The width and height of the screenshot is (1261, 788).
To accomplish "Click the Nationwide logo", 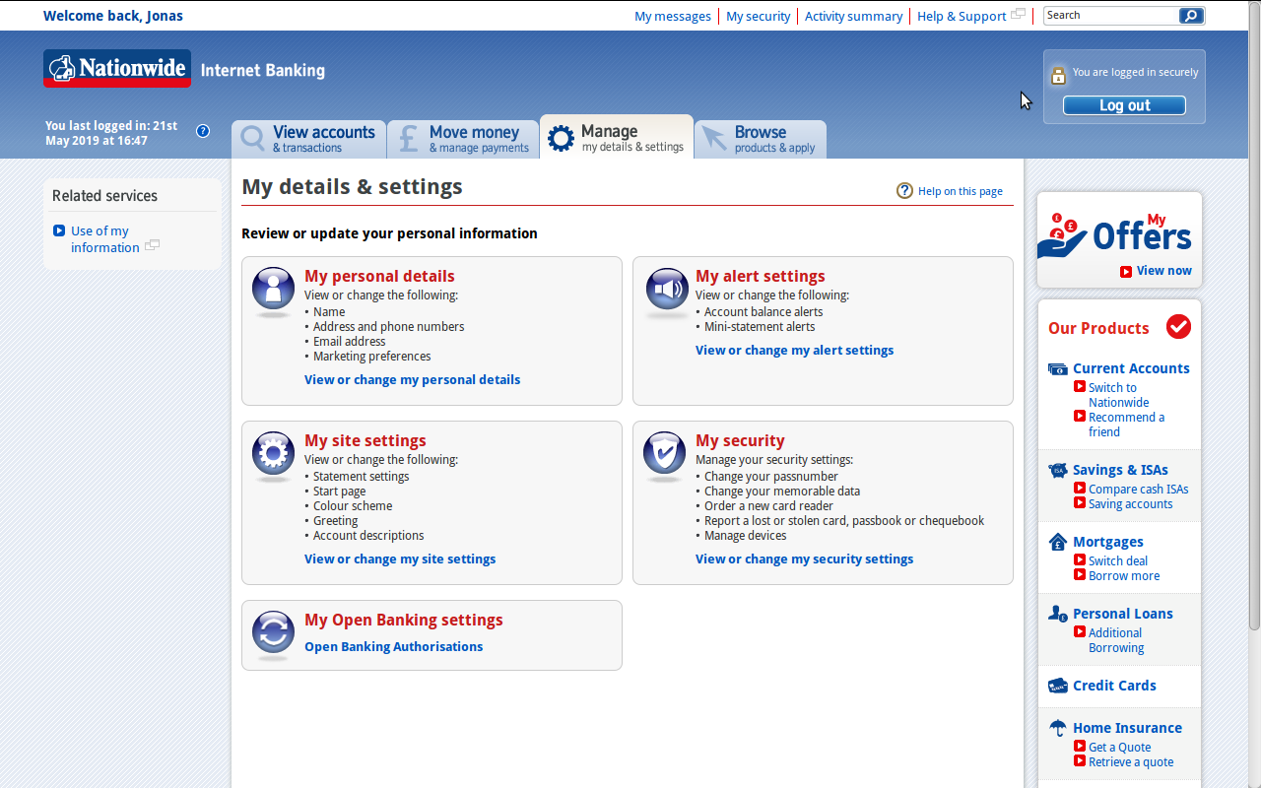I will tap(117, 69).
